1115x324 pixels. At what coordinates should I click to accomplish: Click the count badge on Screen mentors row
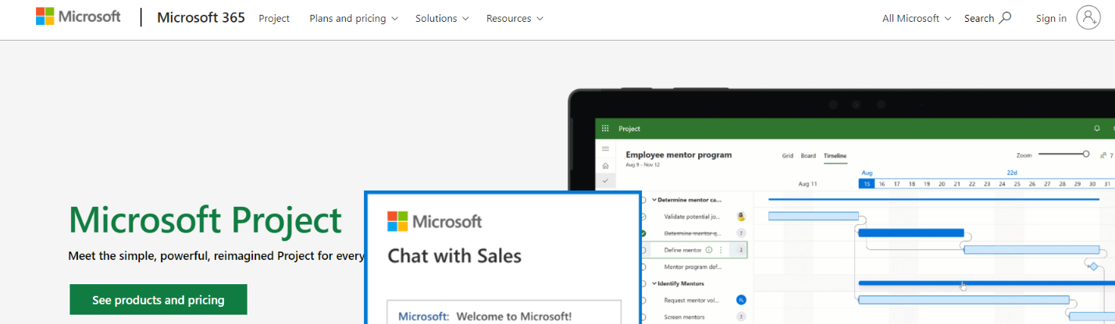tap(740, 317)
